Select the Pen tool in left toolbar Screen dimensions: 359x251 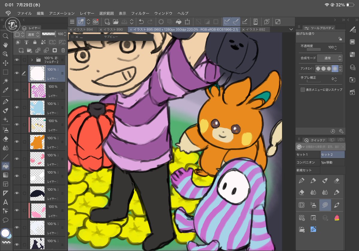click(x=5, y=101)
